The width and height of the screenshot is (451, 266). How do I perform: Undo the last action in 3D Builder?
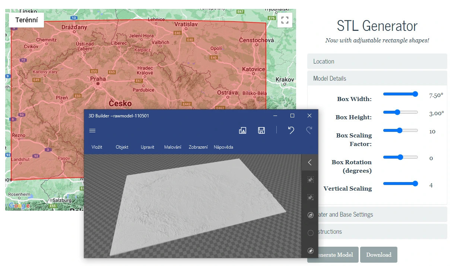291,130
